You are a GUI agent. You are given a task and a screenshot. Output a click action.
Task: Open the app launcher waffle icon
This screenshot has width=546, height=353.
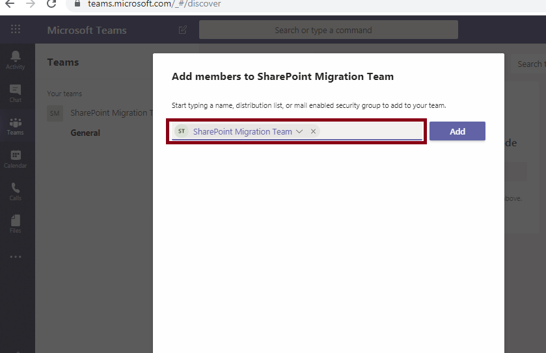16,29
